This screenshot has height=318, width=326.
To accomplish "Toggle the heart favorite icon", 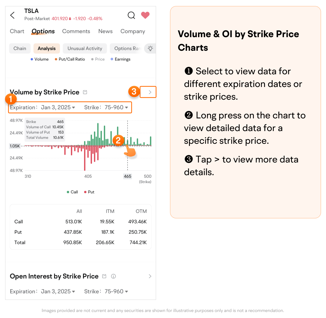I will tap(145, 15).
